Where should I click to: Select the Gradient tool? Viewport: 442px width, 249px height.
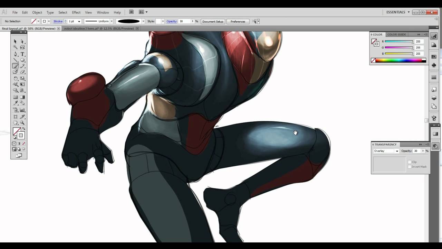click(22, 97)
